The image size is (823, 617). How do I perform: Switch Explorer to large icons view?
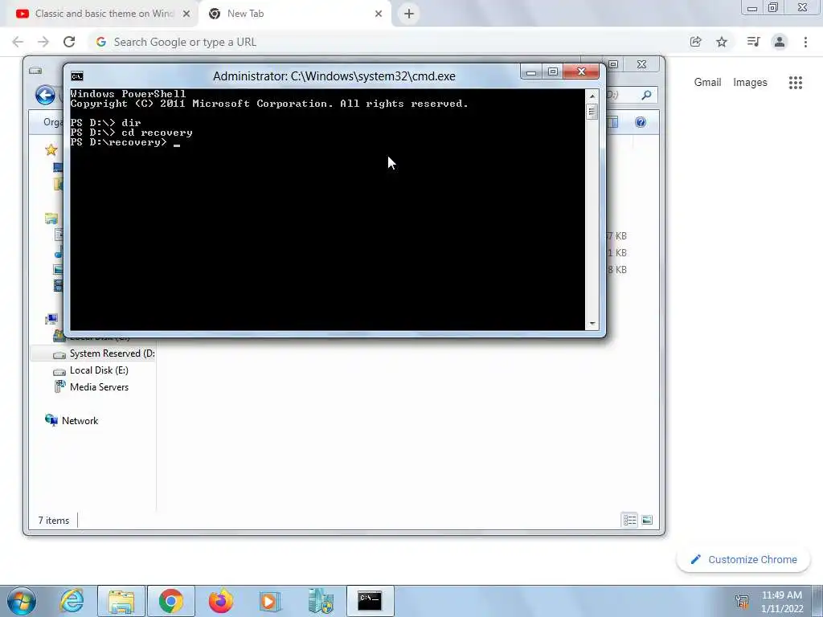coord(647,520)
